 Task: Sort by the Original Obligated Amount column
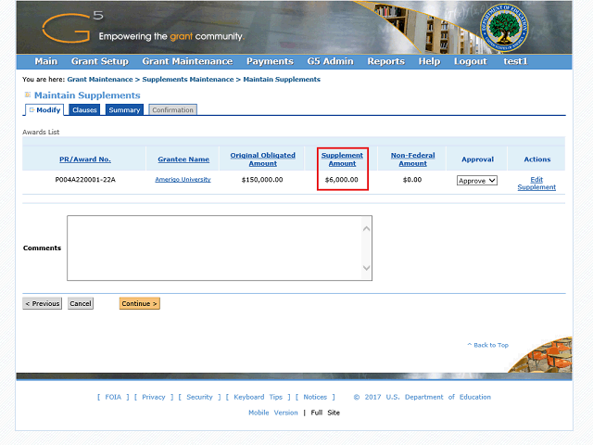click(x=263, y=159)
